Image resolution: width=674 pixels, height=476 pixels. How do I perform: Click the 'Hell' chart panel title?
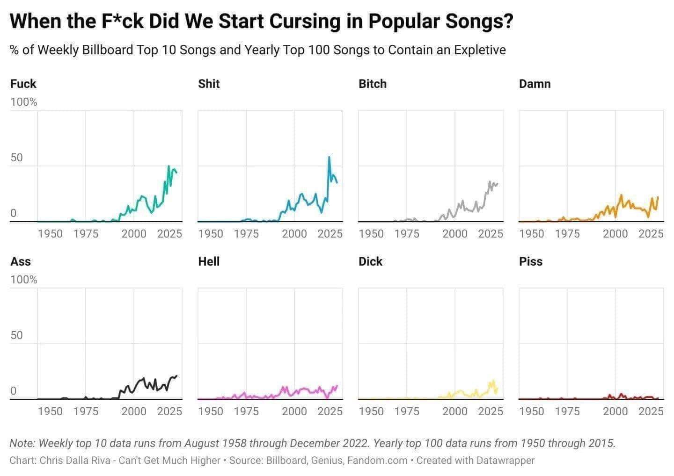(209, 261)
